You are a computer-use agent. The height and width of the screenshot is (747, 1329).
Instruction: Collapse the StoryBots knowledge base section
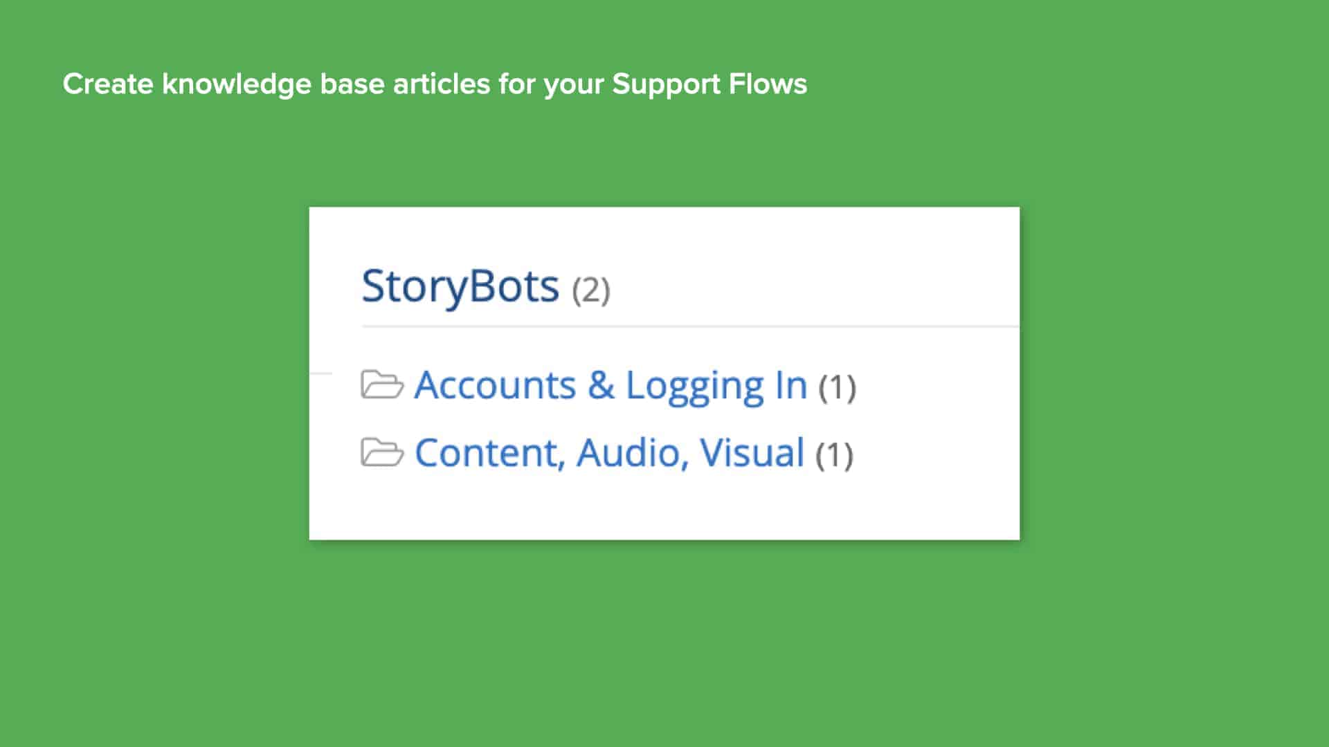point(460,286)
